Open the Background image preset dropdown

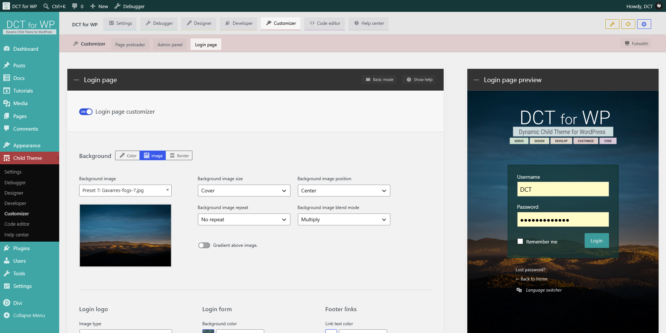click(125, 191)
